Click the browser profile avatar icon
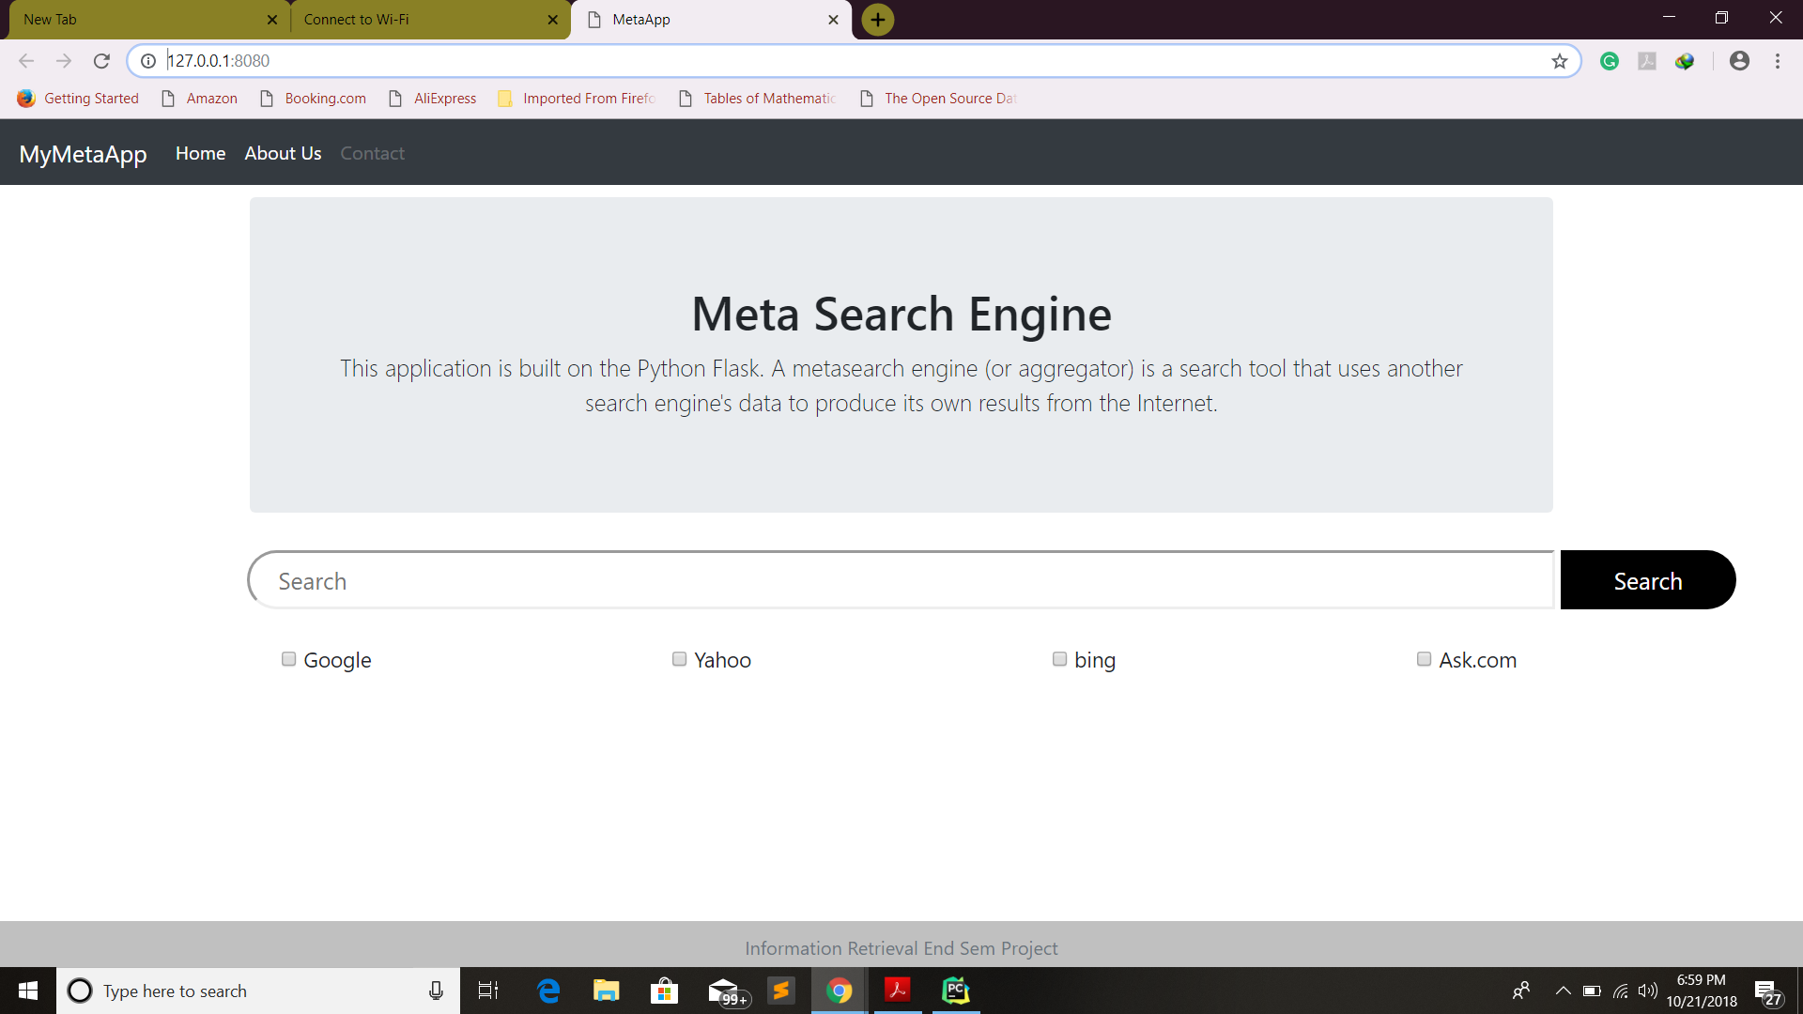The width and height of the screenshot is (1803, 1014). click(x=1739, y=60)
